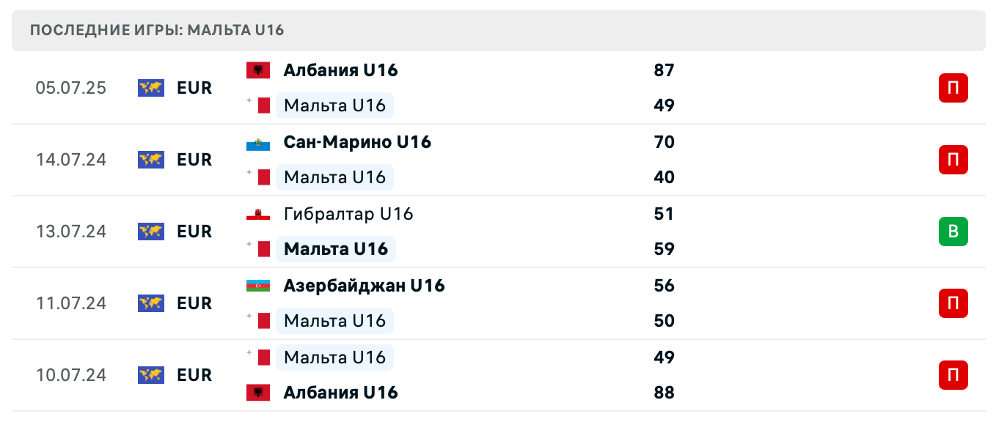Click the Gibraltar U16 flag icon
Screen dimensions: 996x422
tap(258, 214)
